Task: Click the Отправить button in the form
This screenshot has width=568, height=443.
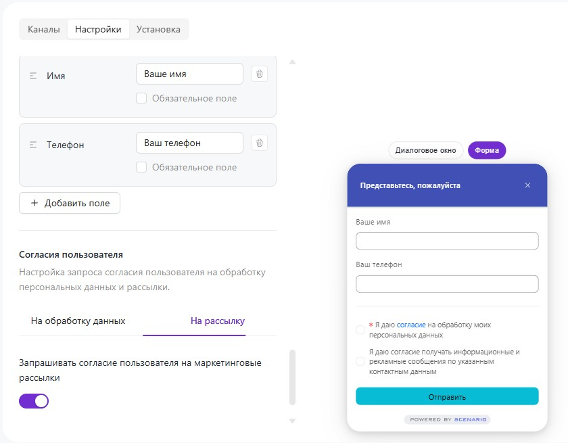Action: [447, 396]
